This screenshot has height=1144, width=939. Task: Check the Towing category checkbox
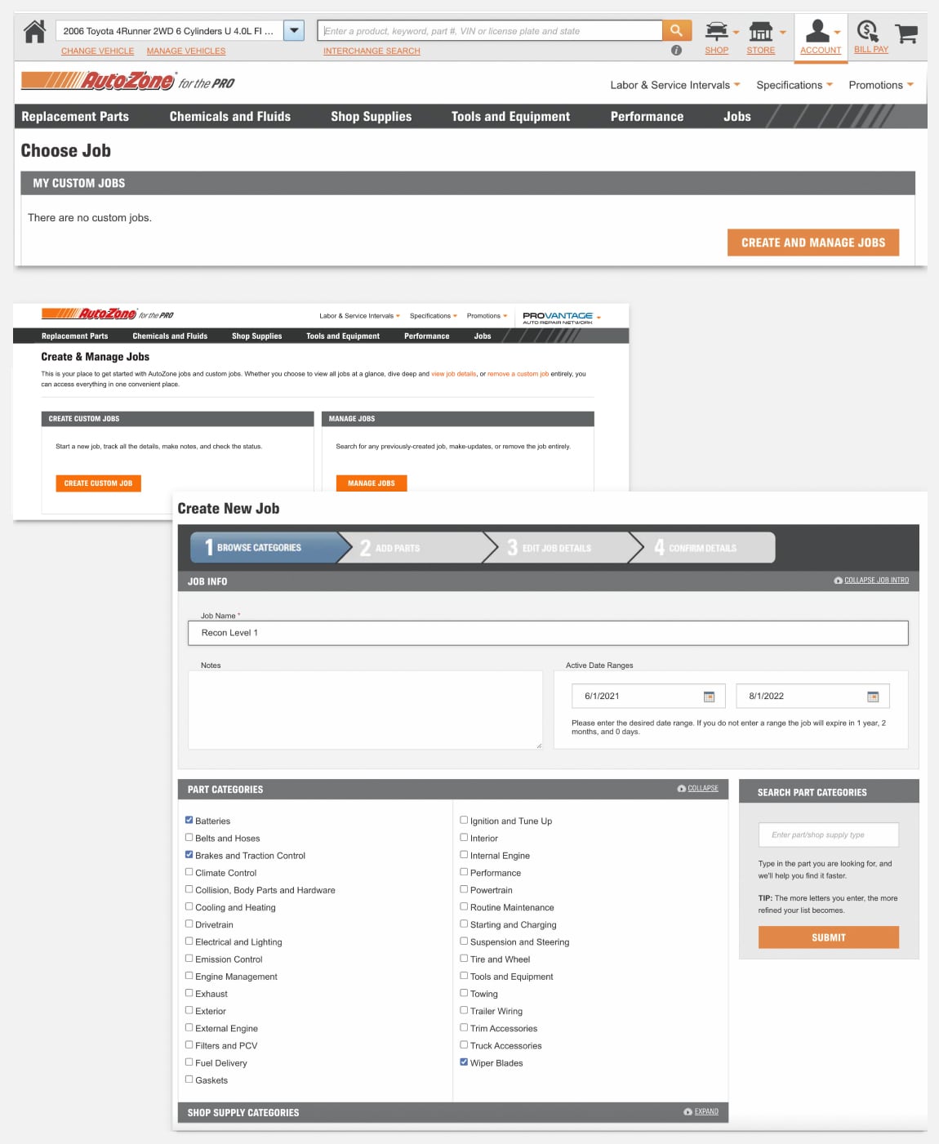[x=464, y=993]
